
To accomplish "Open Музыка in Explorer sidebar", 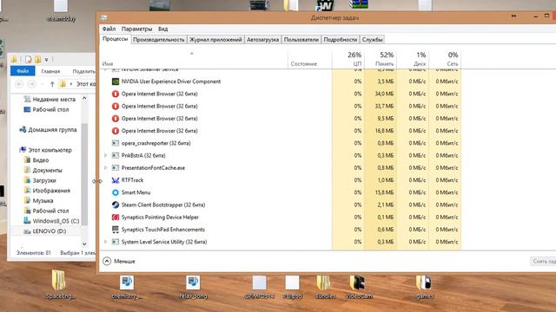I will [x=38, y=200].
